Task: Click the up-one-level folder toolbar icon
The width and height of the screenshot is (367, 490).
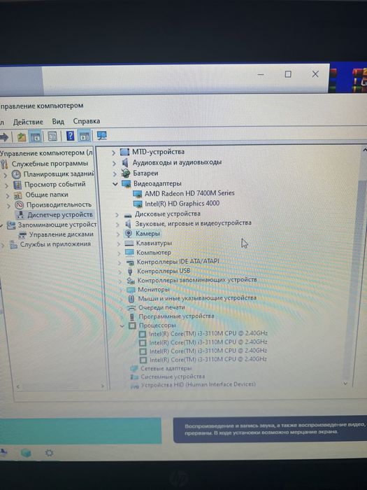Action: (21, 136)
